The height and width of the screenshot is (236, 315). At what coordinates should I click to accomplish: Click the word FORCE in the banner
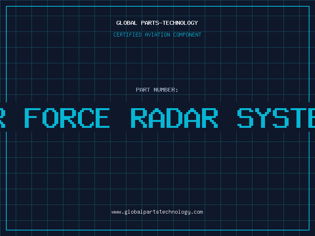[67, 118]
